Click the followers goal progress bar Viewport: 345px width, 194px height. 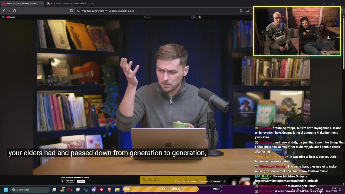172,189
